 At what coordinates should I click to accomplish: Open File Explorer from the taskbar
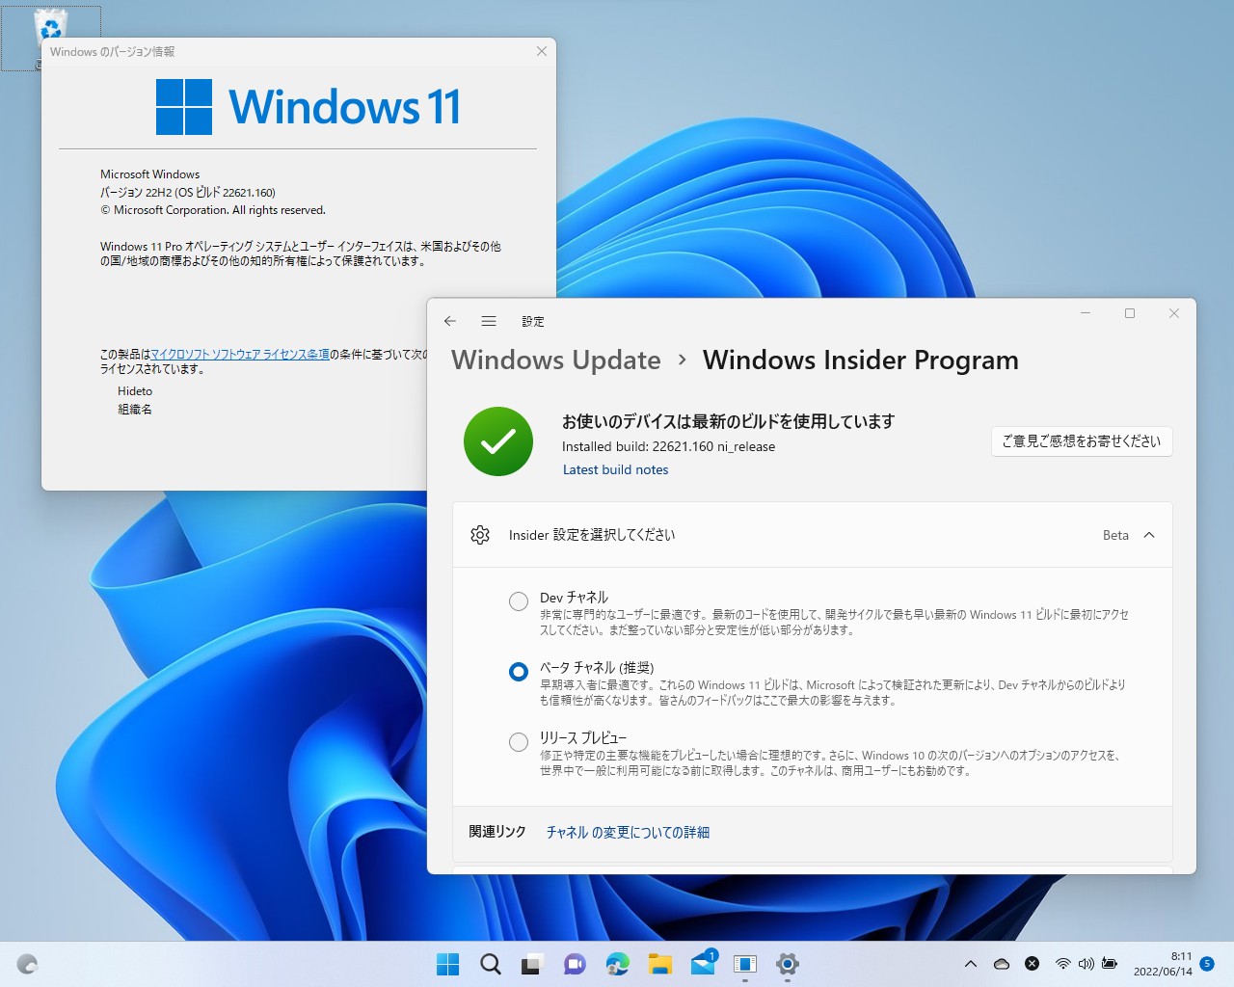click(659, 964)
